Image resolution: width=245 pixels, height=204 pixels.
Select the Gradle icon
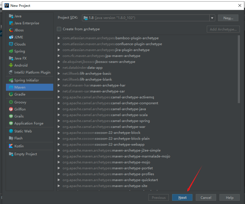[11, 94]
